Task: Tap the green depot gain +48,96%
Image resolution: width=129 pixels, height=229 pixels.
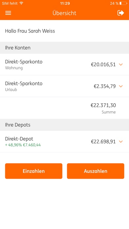Action: click(13, 145)
